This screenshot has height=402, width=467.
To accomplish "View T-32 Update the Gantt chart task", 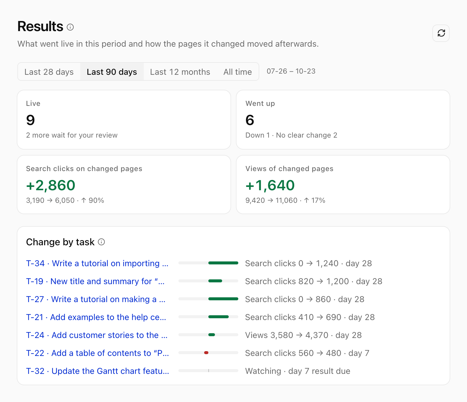I will point(98,371).
